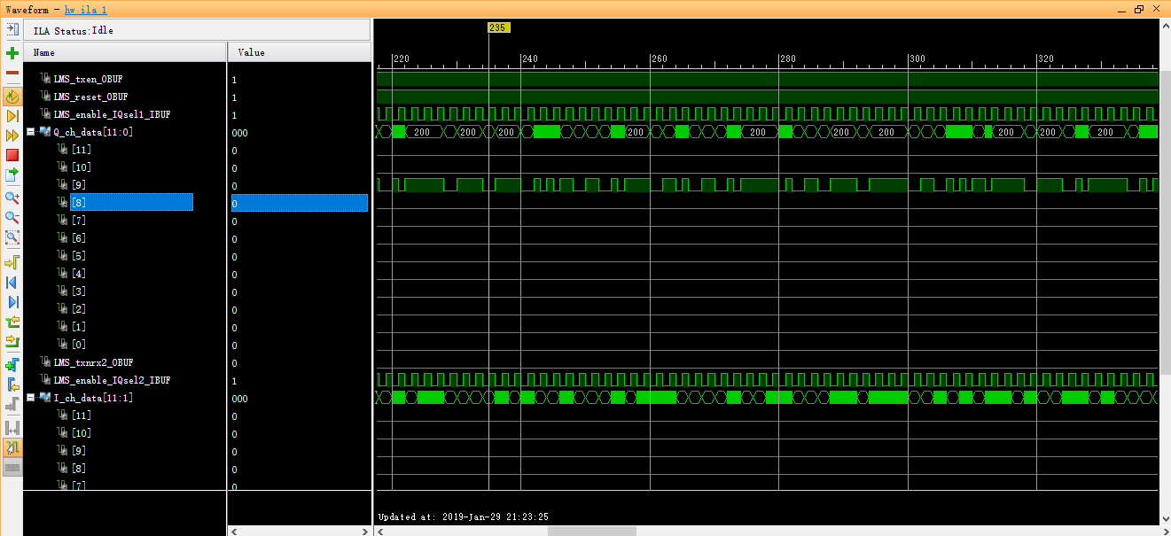Add a probe with the green plus icon
Screen dimensions: 1171x536
12,53
